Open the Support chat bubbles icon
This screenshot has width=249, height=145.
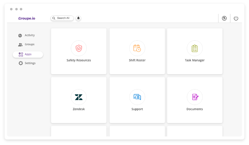[x=137, y=97]
